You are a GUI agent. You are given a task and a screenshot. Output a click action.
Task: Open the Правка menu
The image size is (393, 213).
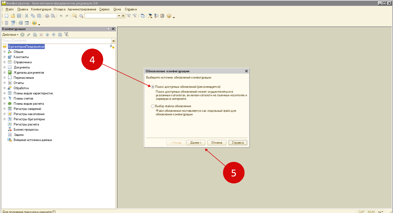(23, 9)
